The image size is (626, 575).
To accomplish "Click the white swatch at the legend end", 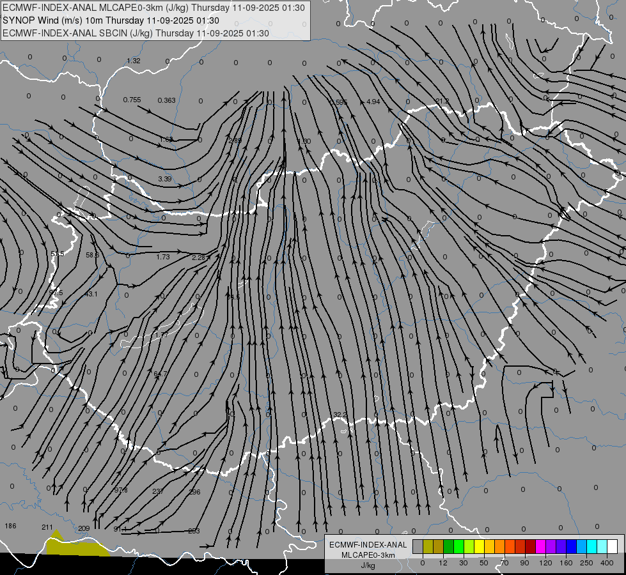I will 613,546.
